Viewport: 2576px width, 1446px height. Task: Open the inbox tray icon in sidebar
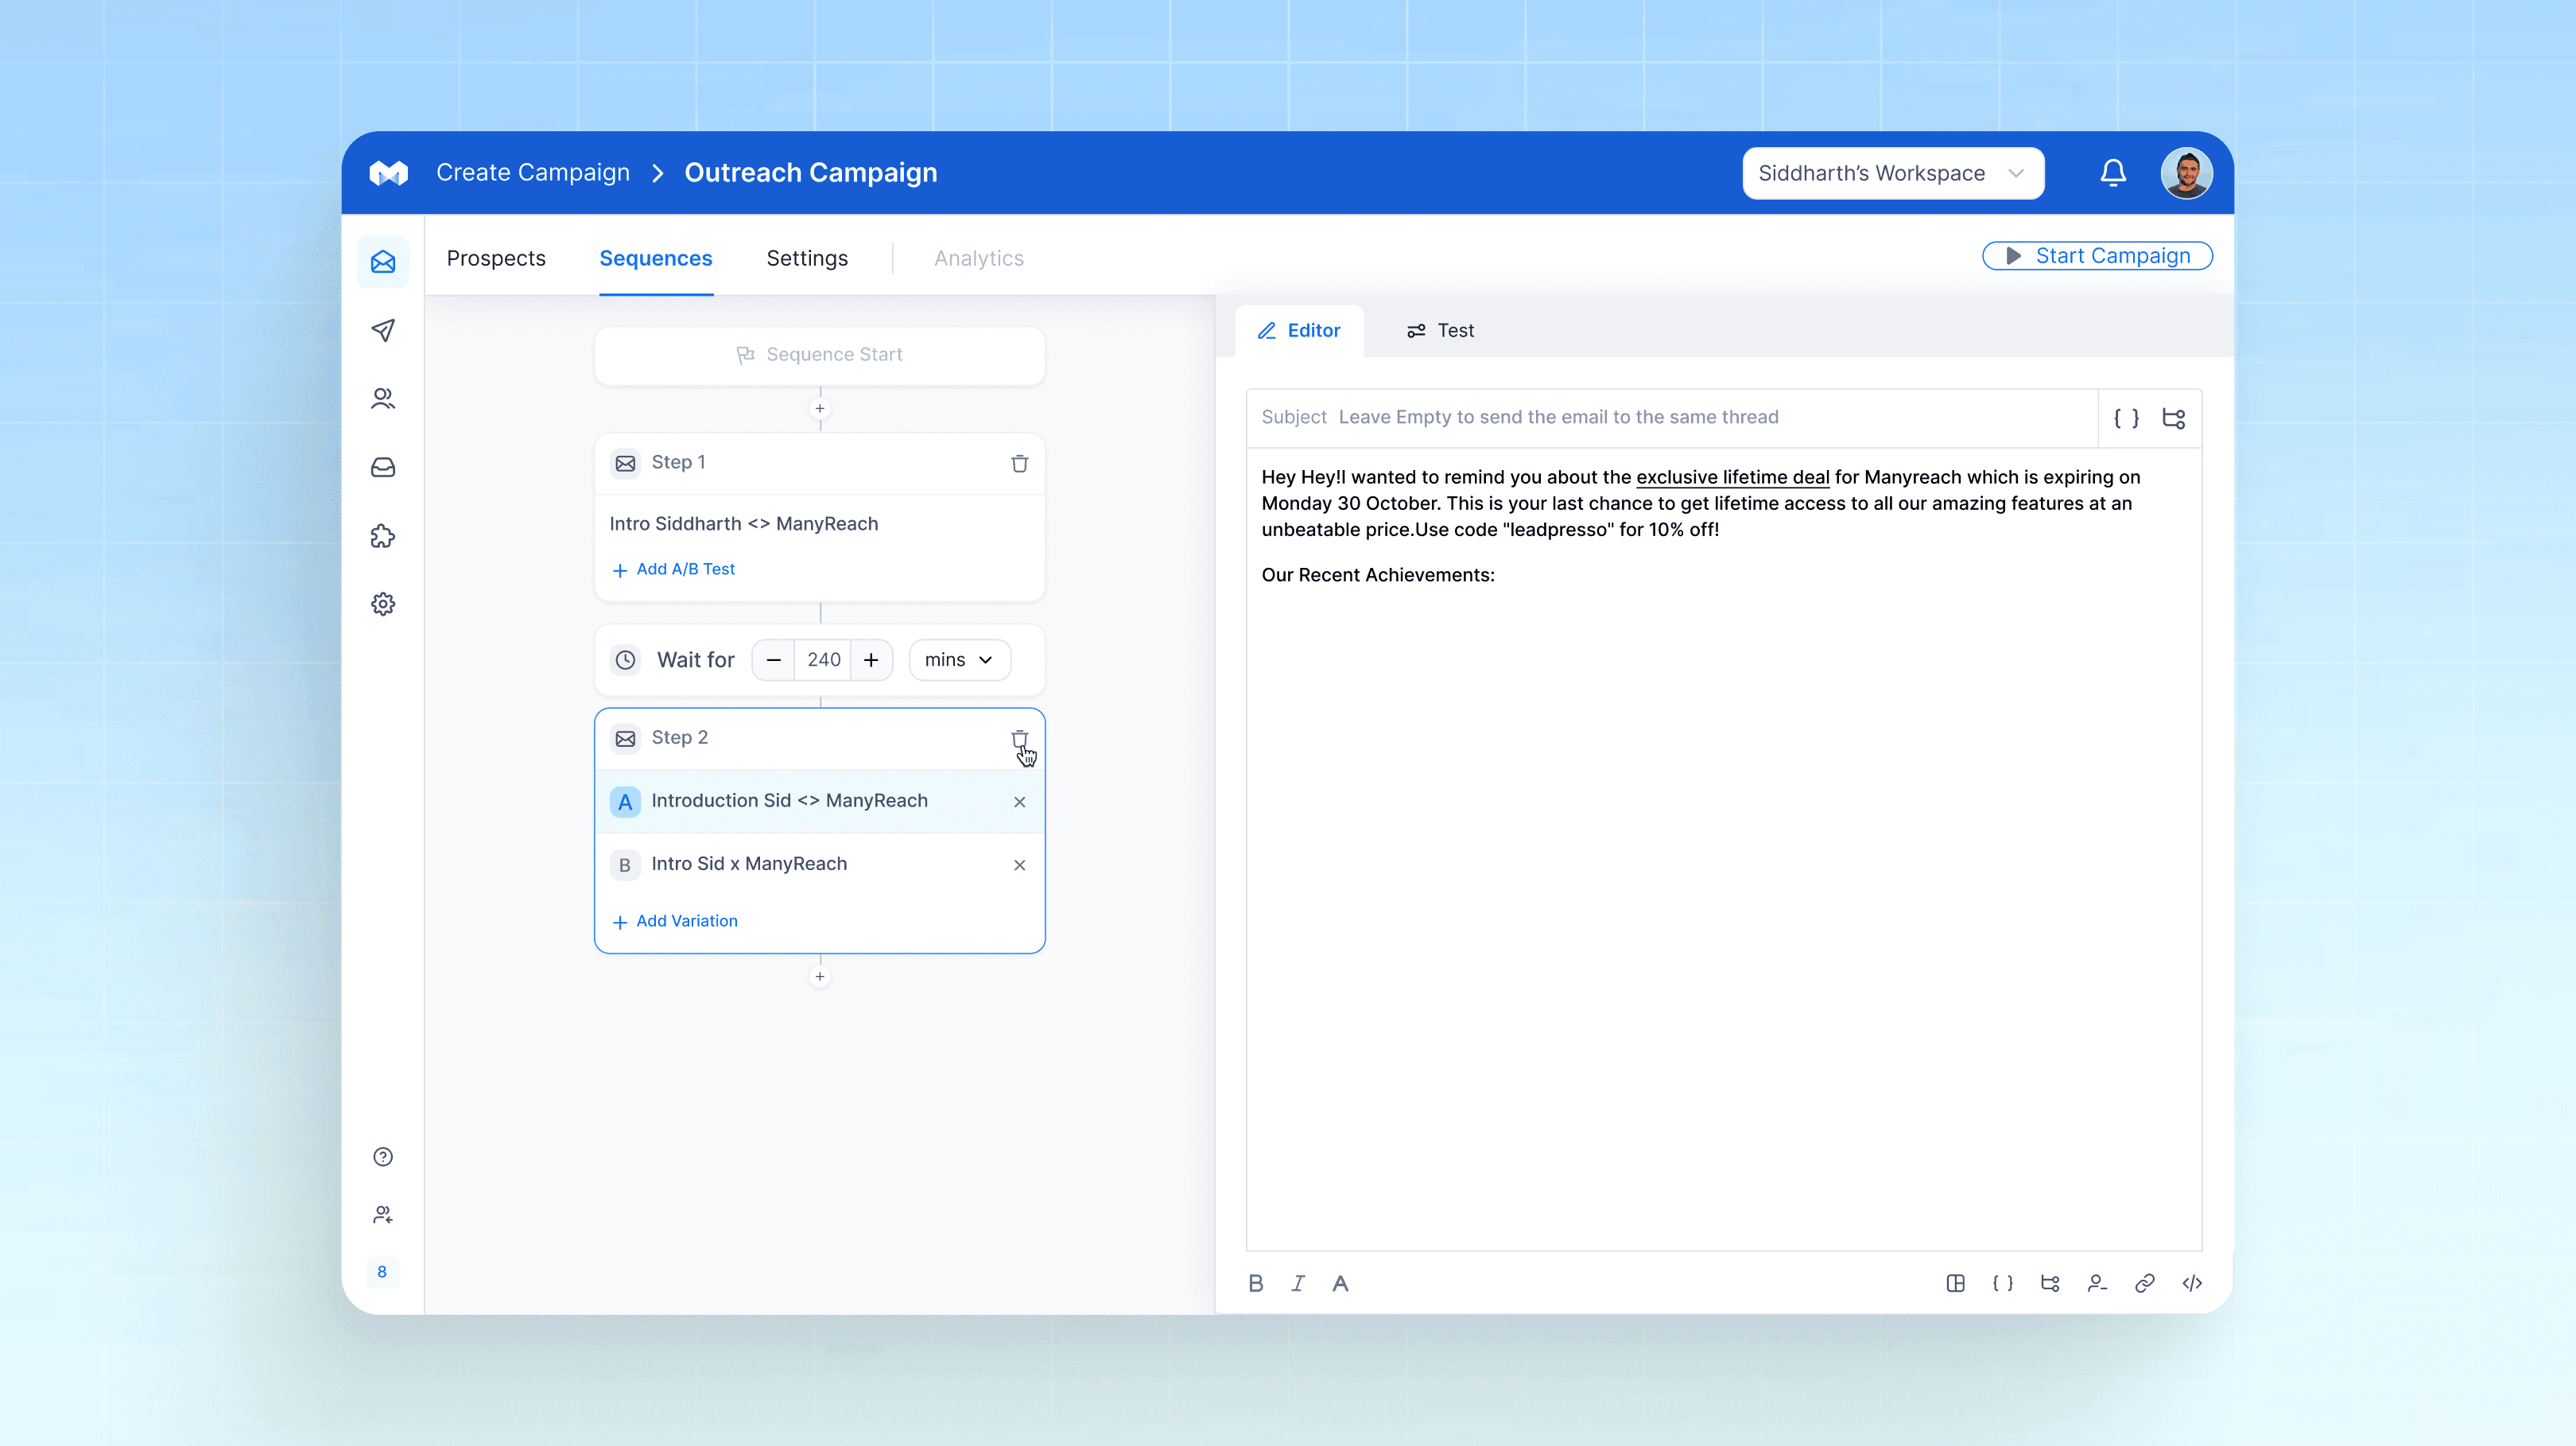tap(383, 468)
